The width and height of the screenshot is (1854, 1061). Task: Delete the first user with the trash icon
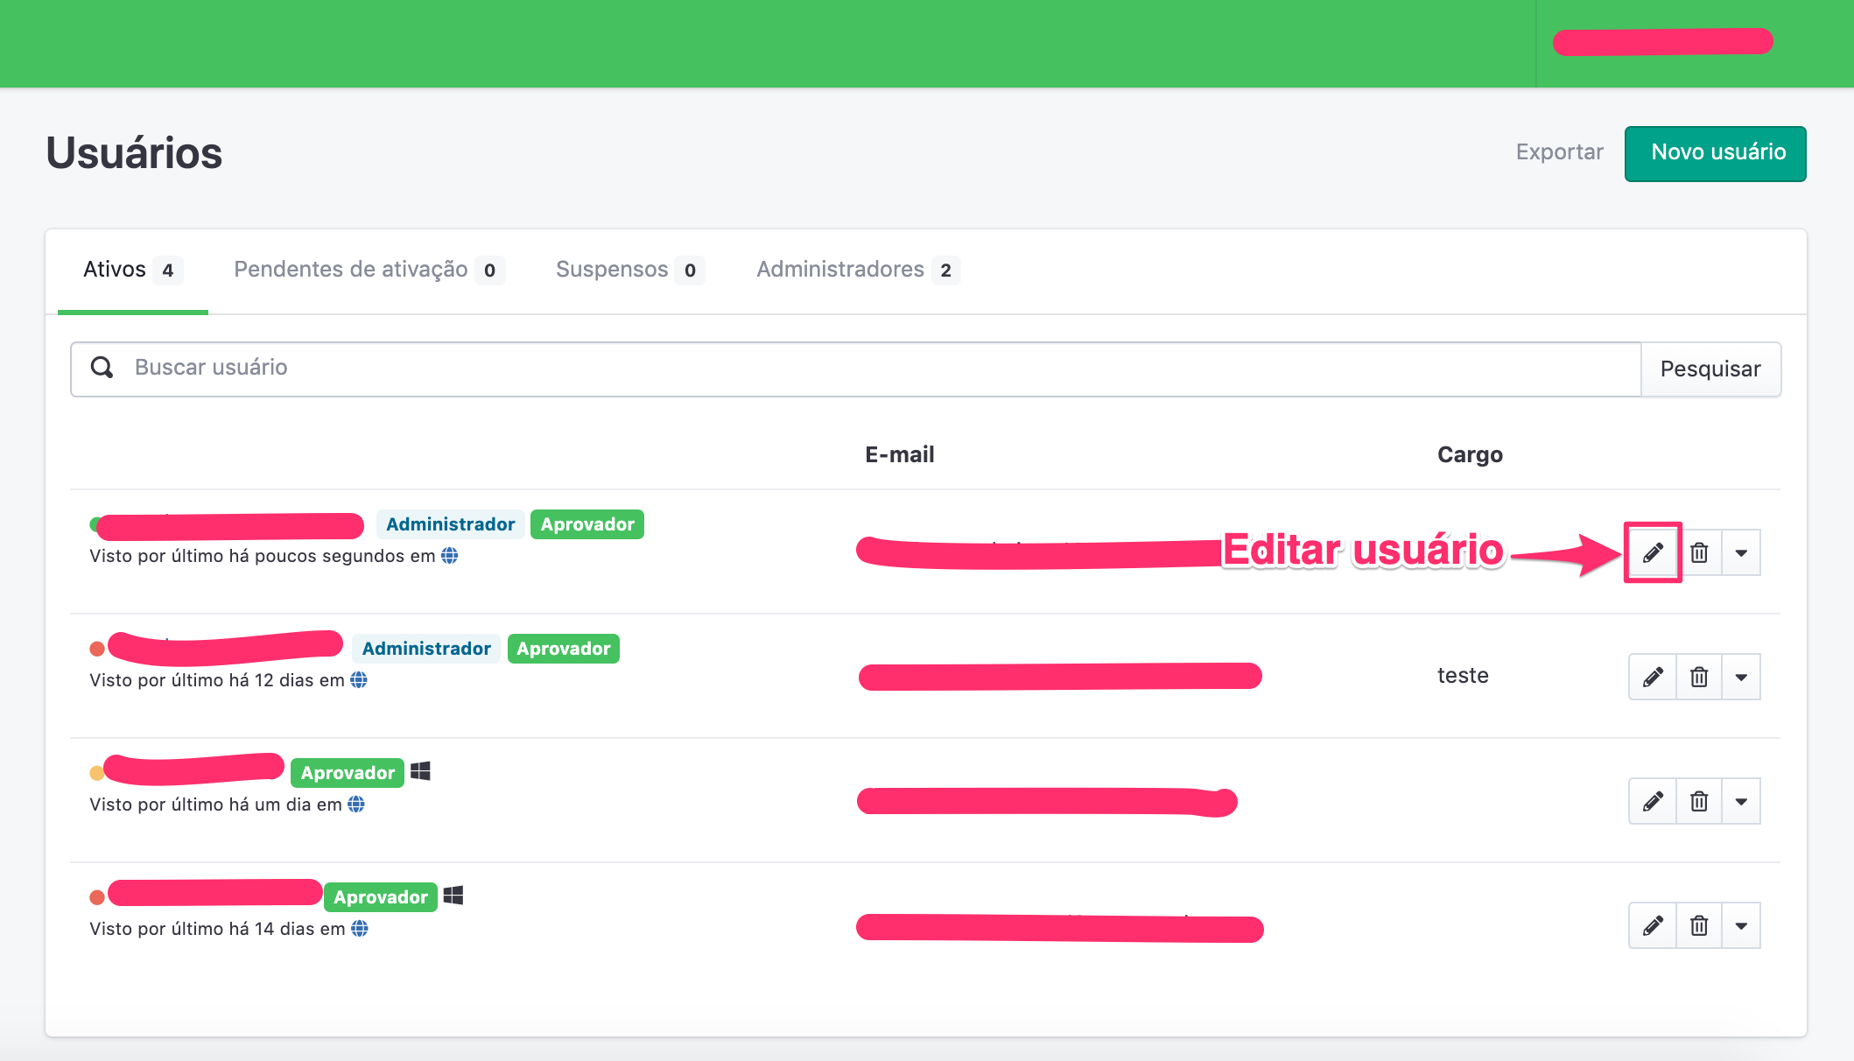tap(1699, 552)
